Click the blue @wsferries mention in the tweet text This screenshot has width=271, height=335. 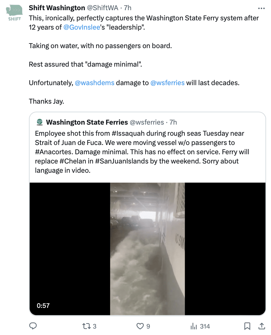(167, 83)
